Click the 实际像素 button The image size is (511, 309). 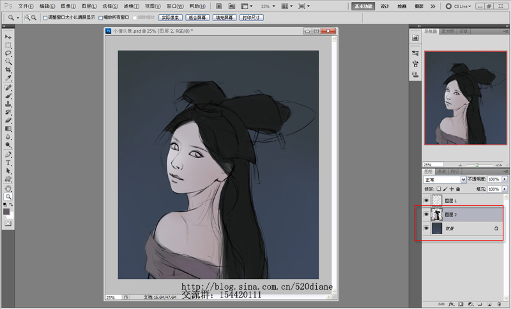point(170,18)
